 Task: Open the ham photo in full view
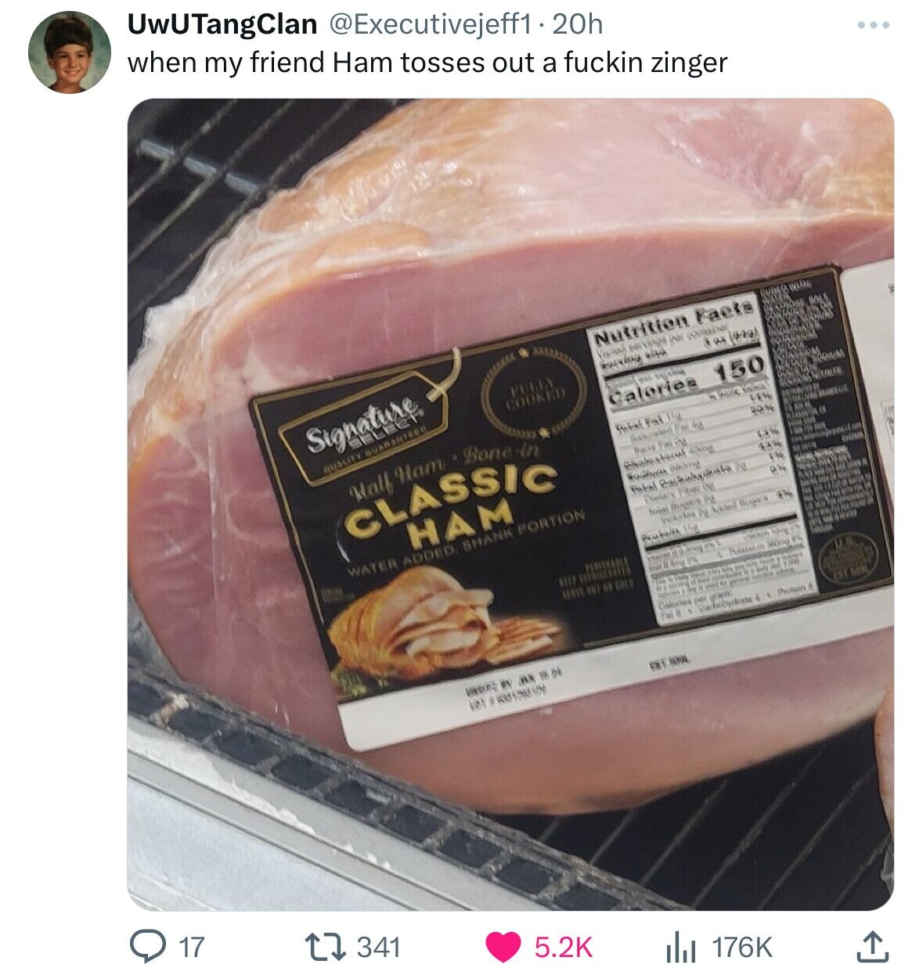click(510, 504)
